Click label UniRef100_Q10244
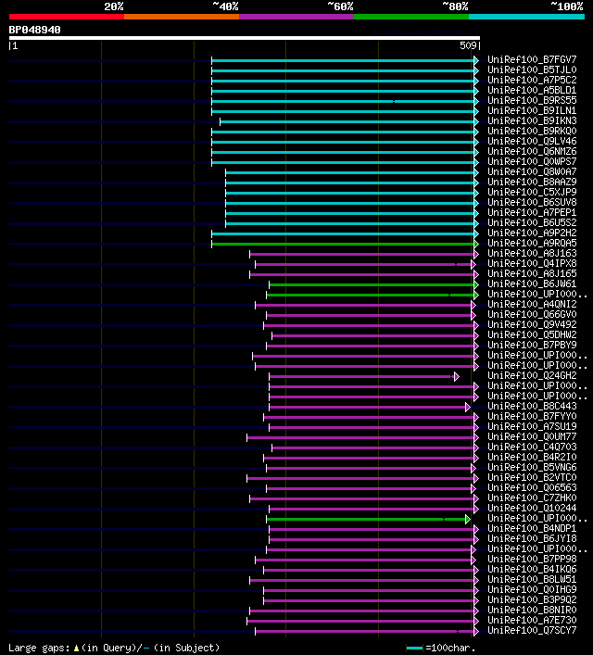The width and height of the screenshot is (593, 655). (x=532, y=508)
